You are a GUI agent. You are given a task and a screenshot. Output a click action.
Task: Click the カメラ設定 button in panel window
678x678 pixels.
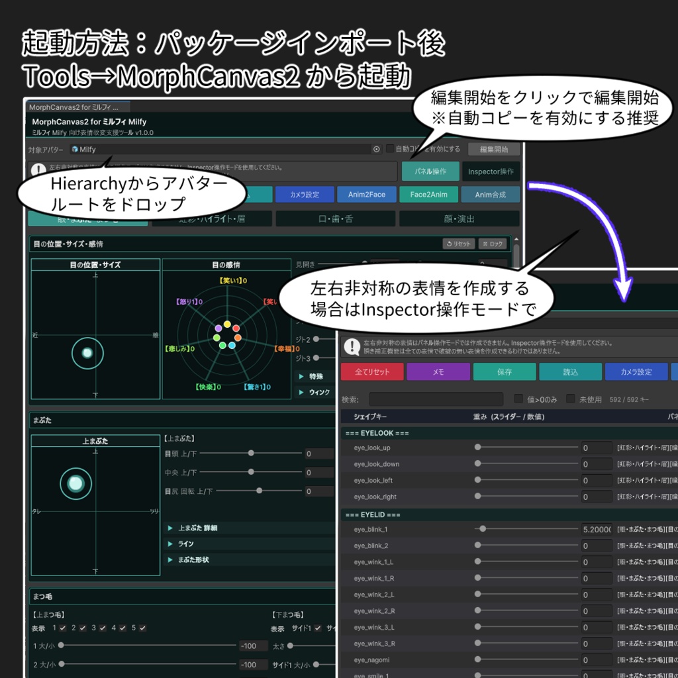[x=305, y=195]
